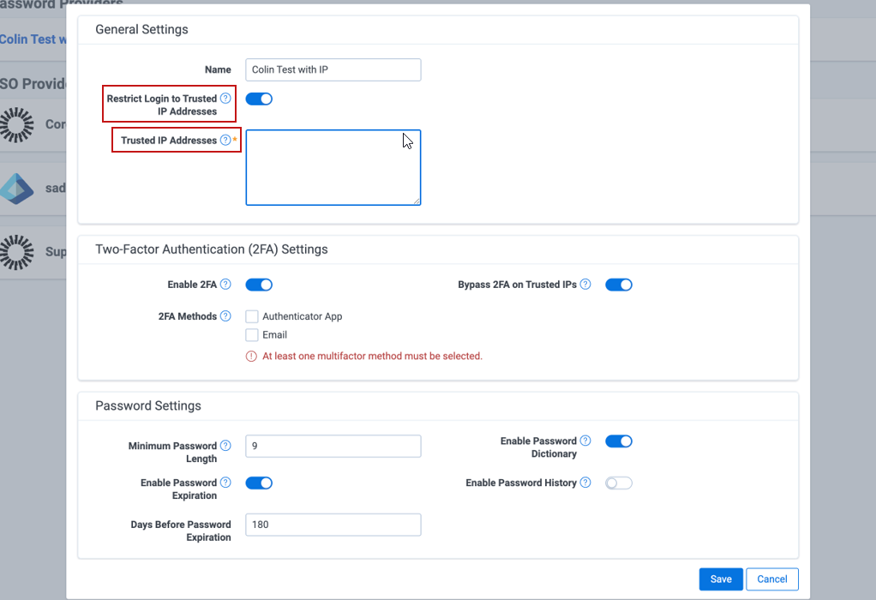Screen dimensions: 876x600
Task: Click the Email label text
Action: click(275, 335)
